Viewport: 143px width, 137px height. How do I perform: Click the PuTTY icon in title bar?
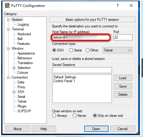click(x=7, y=5)
